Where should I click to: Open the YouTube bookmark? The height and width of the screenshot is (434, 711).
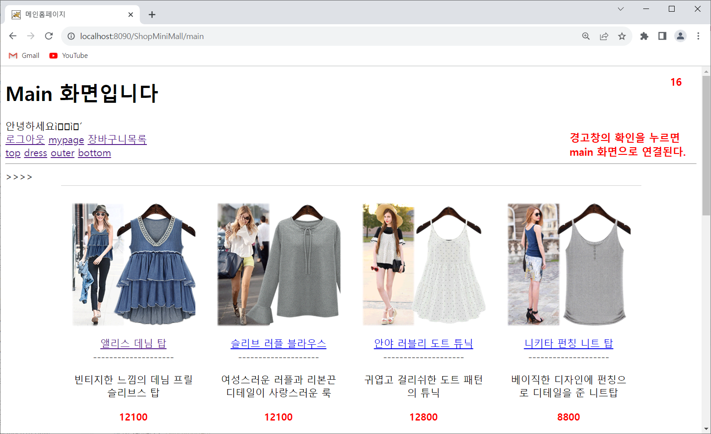coord(69,56)
